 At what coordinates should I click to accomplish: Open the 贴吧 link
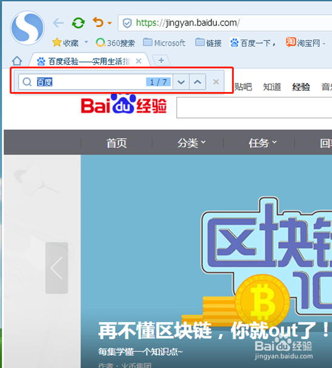click(x=243, y=87)
